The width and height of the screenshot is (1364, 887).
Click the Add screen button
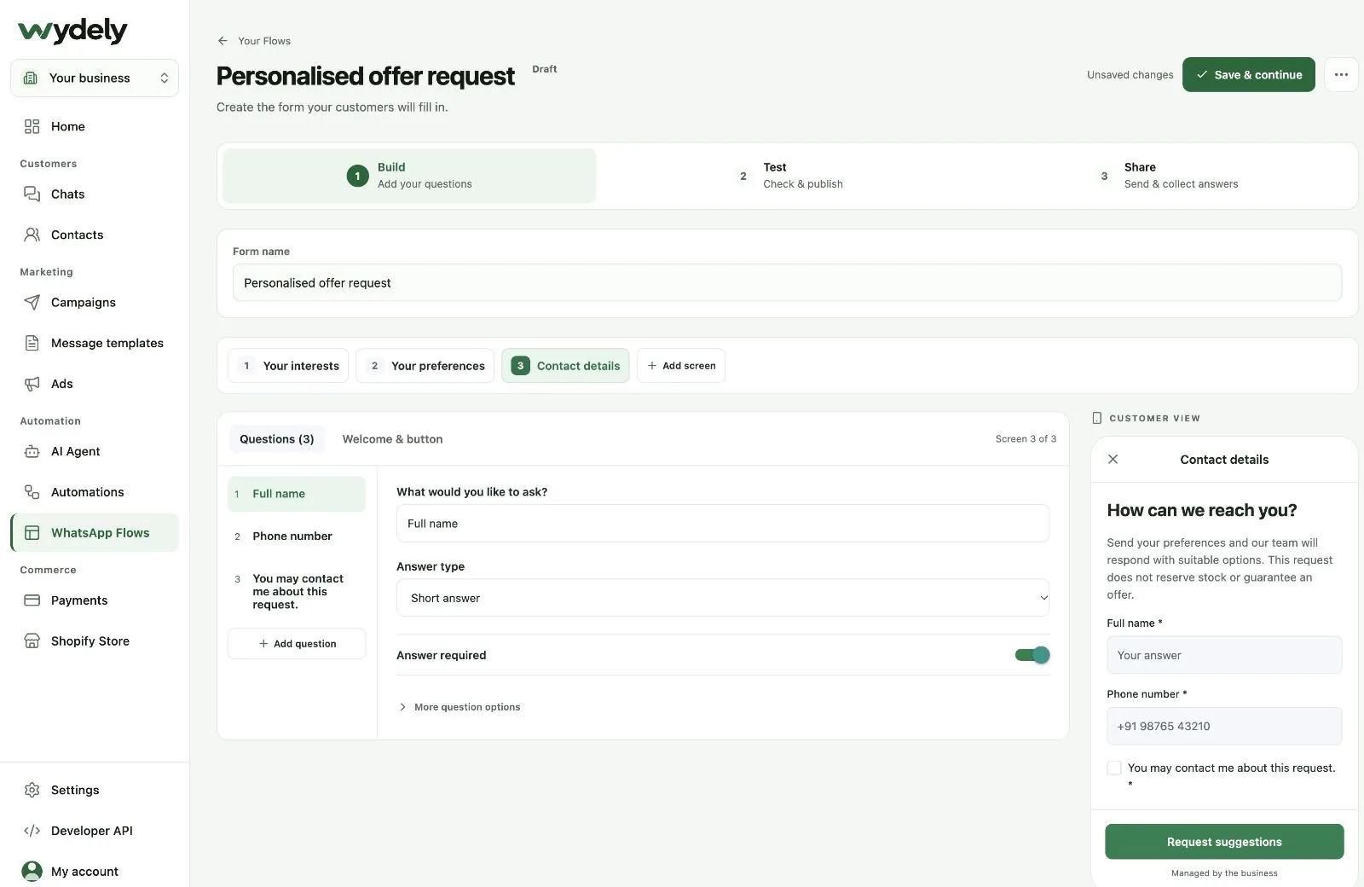[x=681, y=366]
